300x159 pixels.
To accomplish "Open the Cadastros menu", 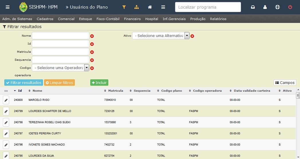I will pyautogui.click(x=45, y=19).
